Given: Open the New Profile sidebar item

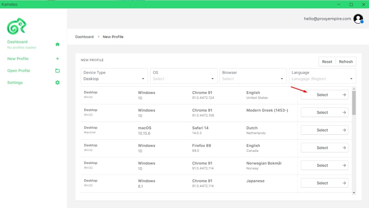Looking at the screenshot, I should (x=18, y=59).
